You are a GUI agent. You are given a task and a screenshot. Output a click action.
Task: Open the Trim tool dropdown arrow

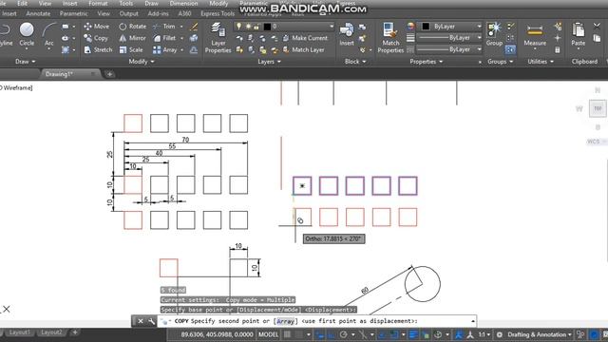click(x=181, y=27)
